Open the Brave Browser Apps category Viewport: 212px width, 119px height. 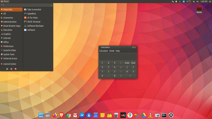[x=11, y=26]
